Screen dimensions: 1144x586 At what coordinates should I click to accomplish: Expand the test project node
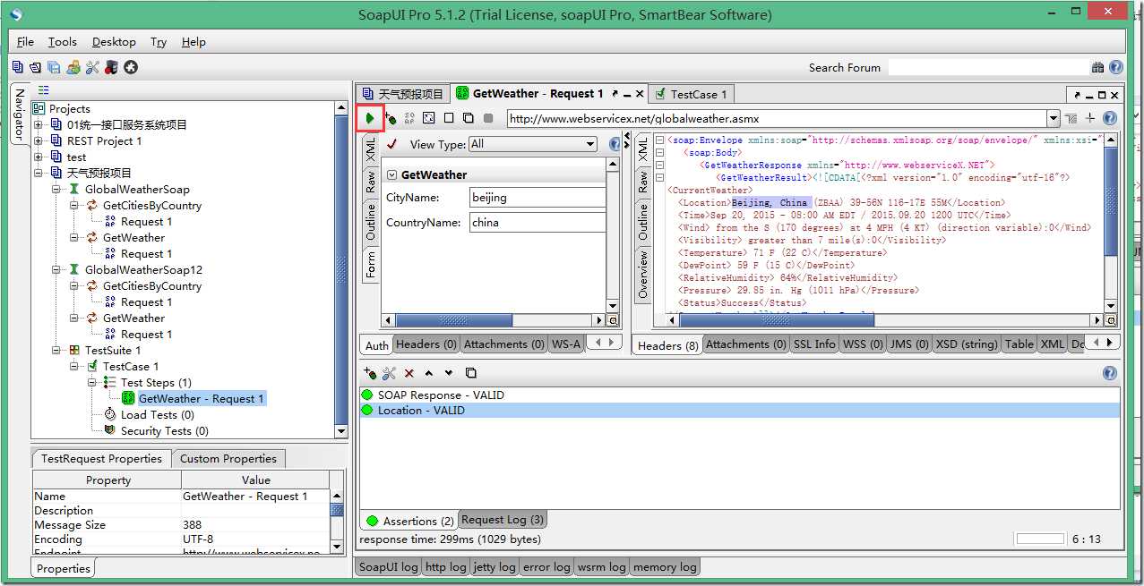[x=39, y=157]
